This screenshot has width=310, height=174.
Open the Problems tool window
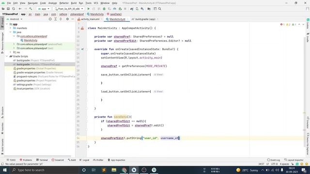pyautogui.click(x=26, y=160)
